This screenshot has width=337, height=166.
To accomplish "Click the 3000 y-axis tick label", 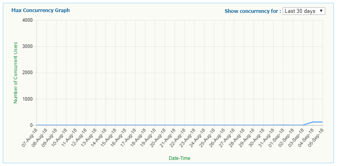I will tap(27, 46).
